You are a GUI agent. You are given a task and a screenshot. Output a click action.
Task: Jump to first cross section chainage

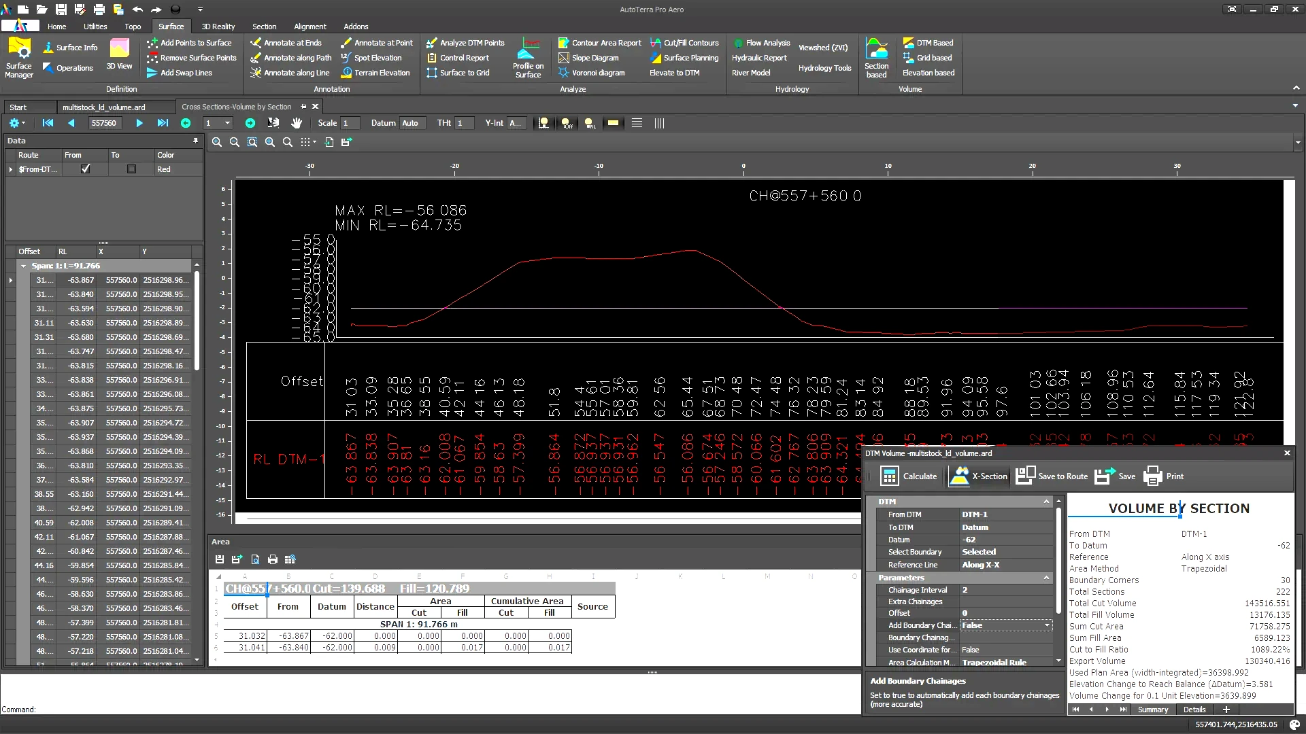48,123
